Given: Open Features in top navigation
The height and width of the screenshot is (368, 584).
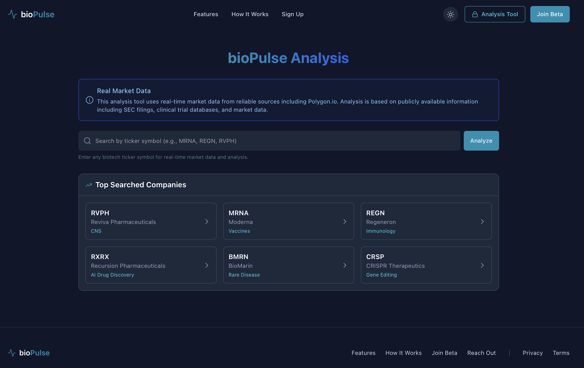Looking at the screenshot, I should point(206,14).
